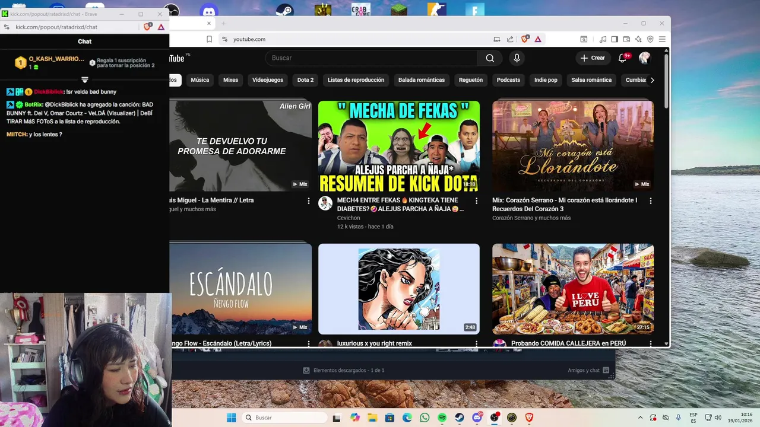Show more filter chips with right arrow
Screen dimensions: 760x427
pos(652,80)
